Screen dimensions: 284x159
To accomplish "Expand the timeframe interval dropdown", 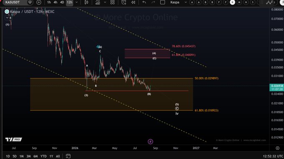I will coord(76,3).
